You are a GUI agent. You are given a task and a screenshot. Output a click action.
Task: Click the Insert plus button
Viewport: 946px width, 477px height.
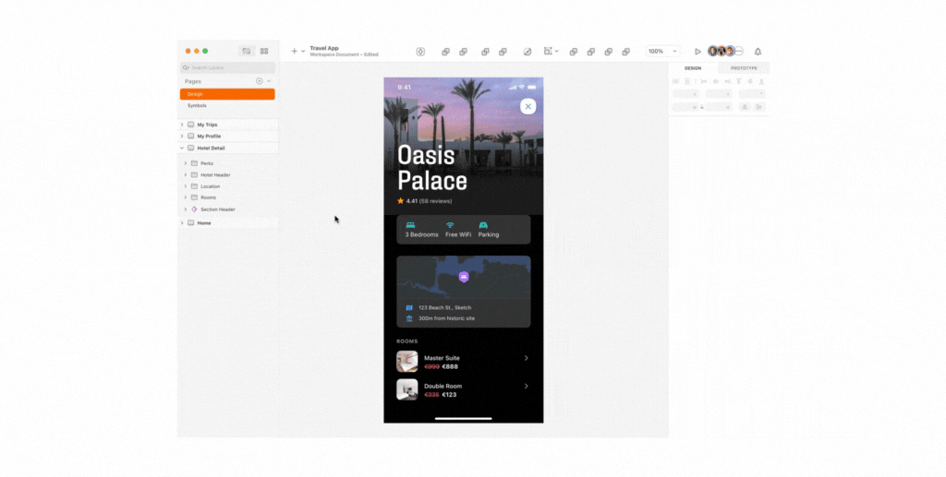point(294,51)
